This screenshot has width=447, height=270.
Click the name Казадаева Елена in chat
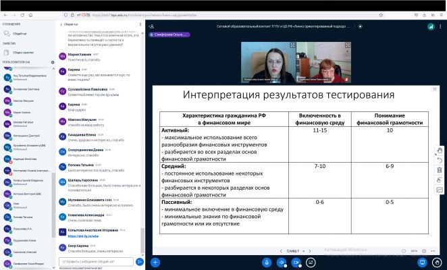point(82,134)
